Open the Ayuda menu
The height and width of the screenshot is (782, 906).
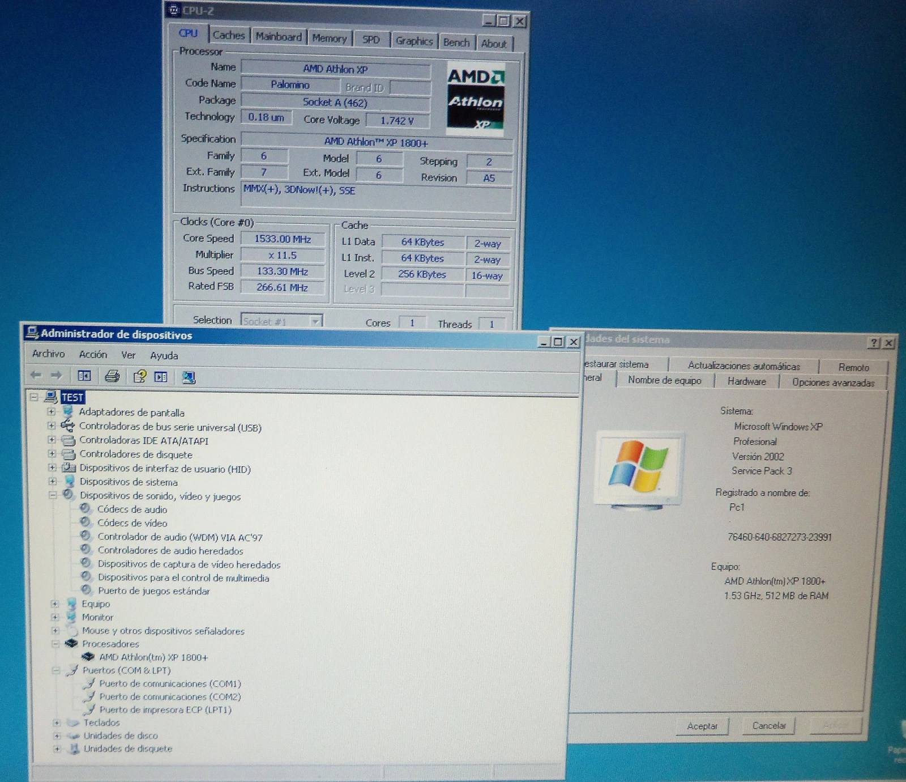[164, 356]
